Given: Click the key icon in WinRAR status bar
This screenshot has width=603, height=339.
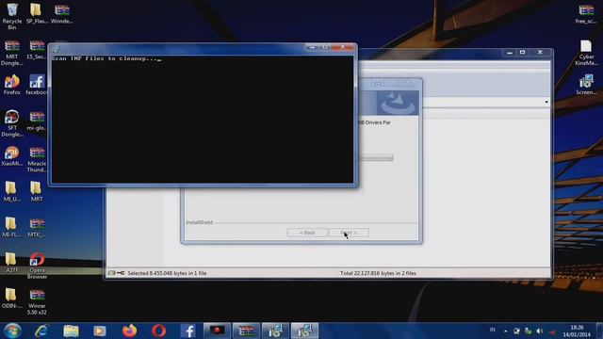Looking at the screenshot, I should [121, 273].
